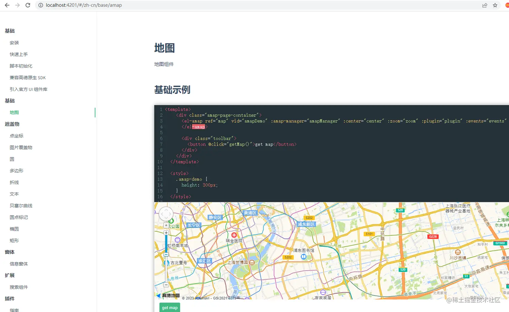Click the page reload icon

click(x=28, y=5)
